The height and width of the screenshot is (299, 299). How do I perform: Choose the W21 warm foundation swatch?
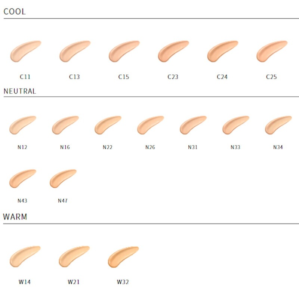coord(73,257)
